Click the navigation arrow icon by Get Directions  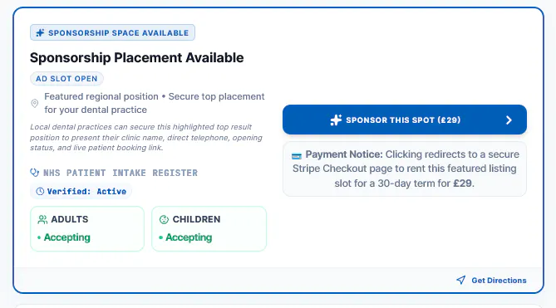460,280
